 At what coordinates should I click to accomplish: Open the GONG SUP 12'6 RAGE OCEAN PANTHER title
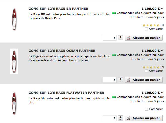tap(62, 51)
